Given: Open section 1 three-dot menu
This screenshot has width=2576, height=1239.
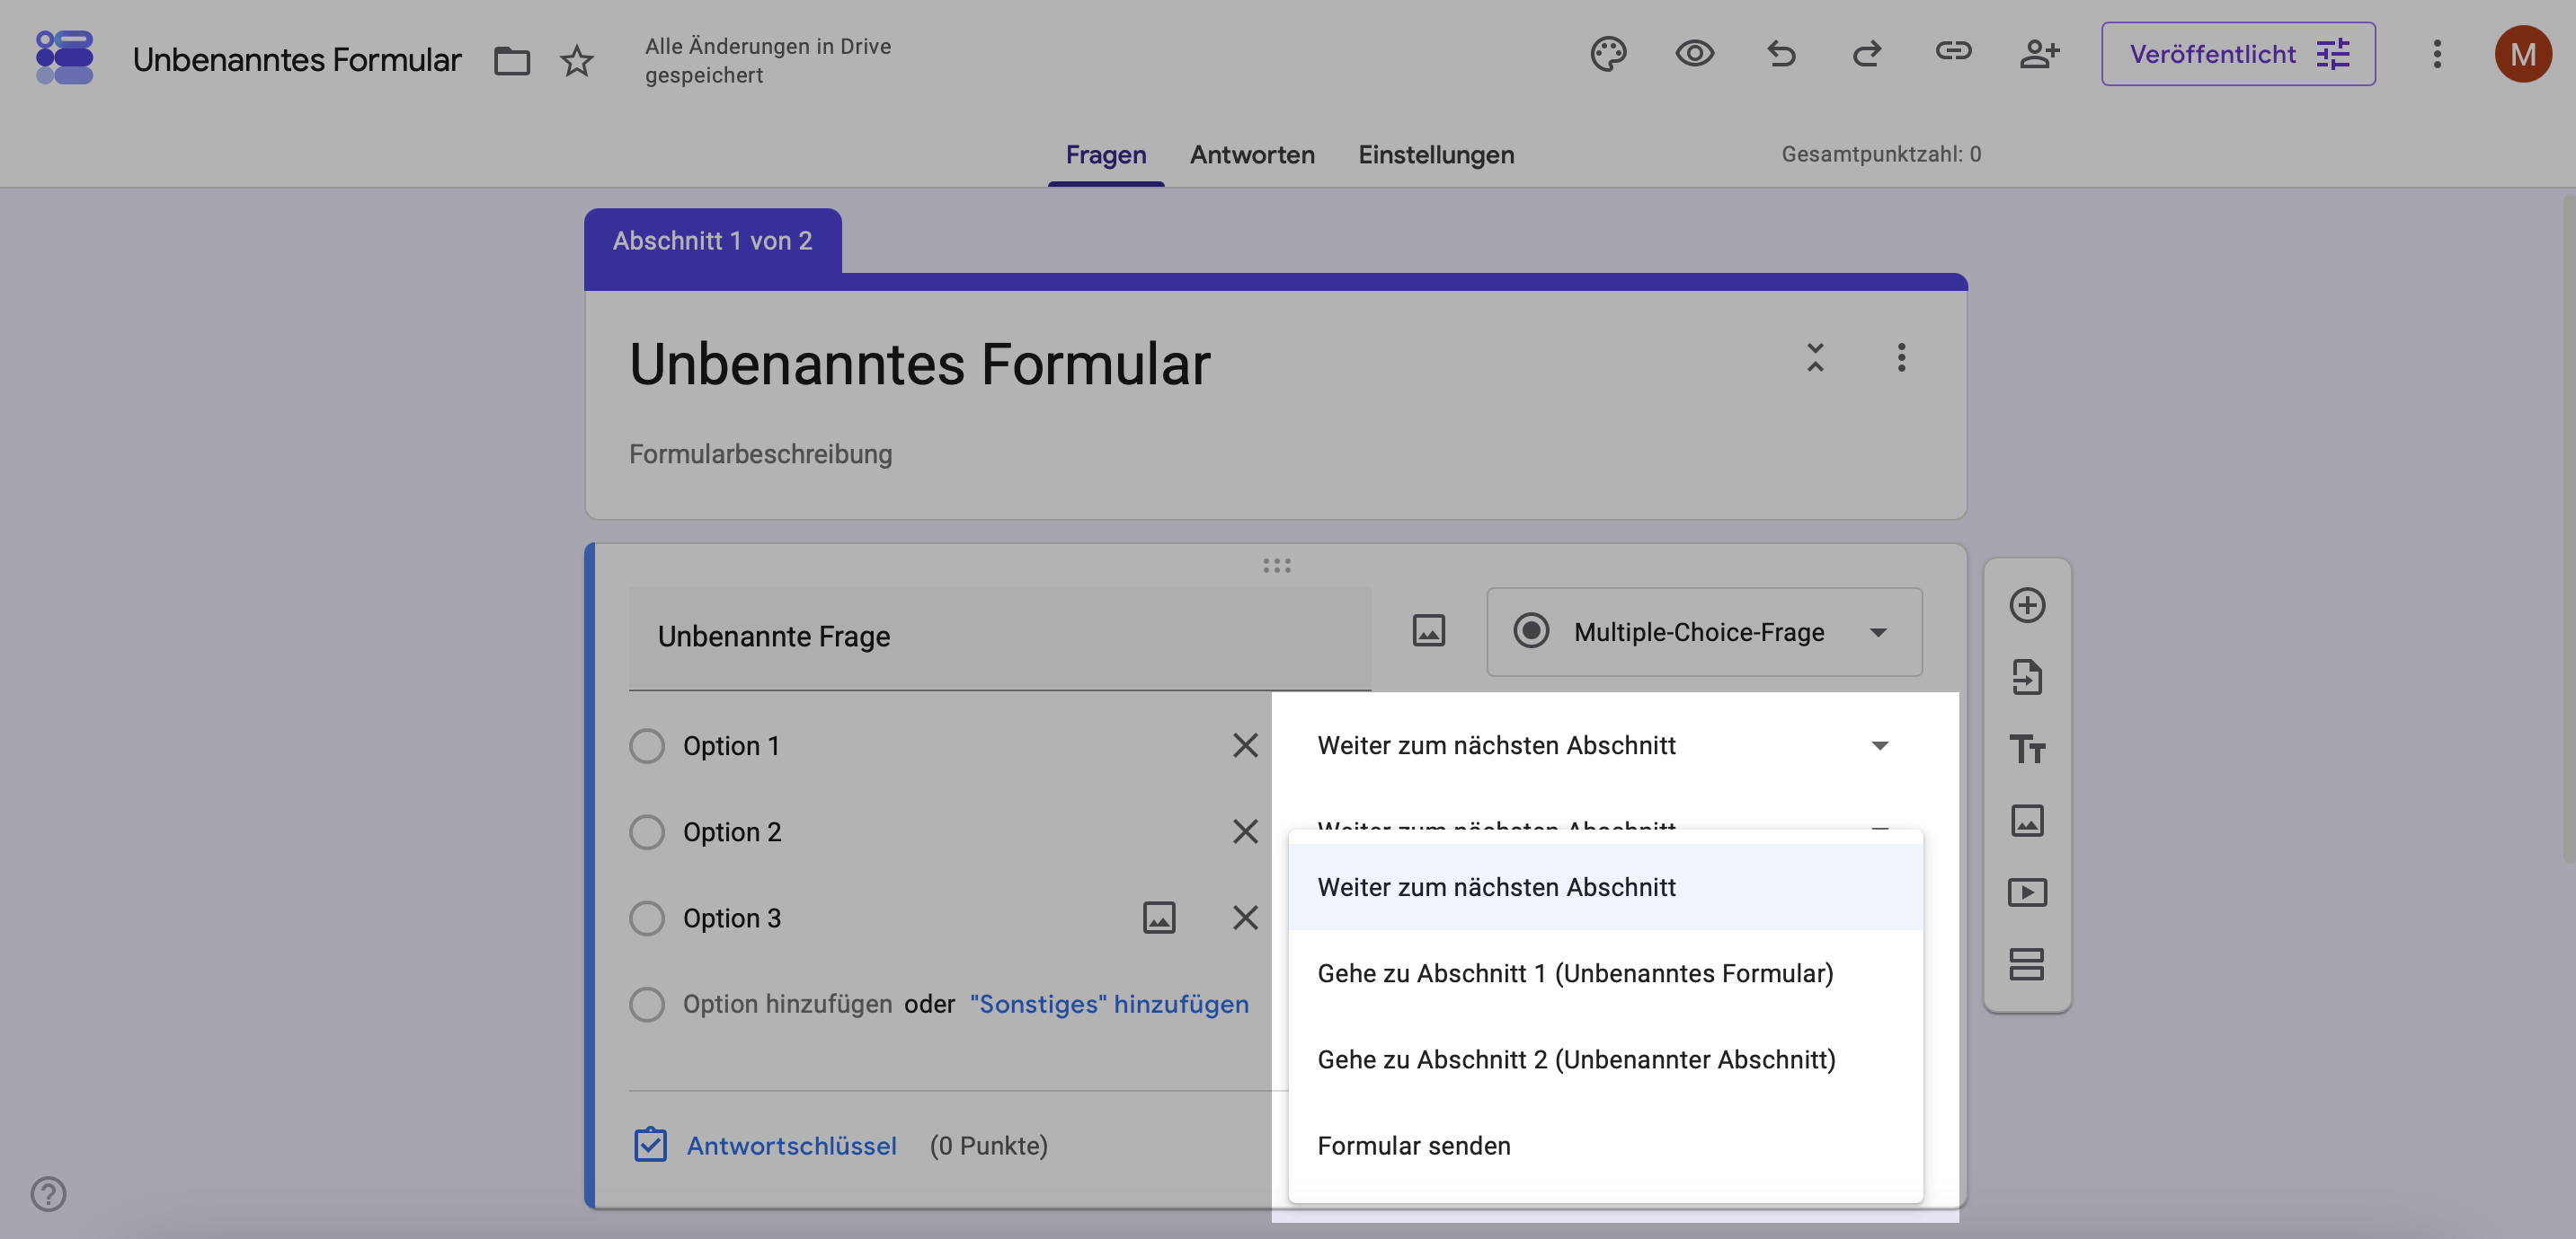Looking at the screenshot, I should tap(1901, 357).
